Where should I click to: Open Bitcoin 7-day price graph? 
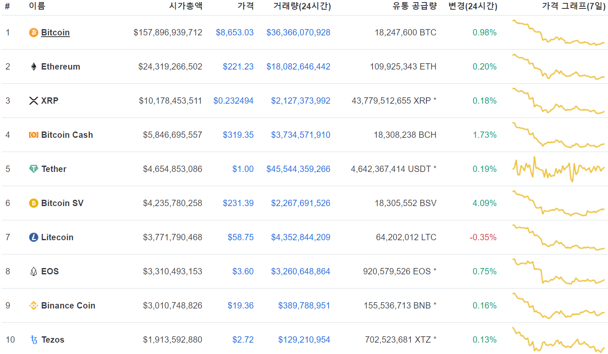[x=558, y=32]
